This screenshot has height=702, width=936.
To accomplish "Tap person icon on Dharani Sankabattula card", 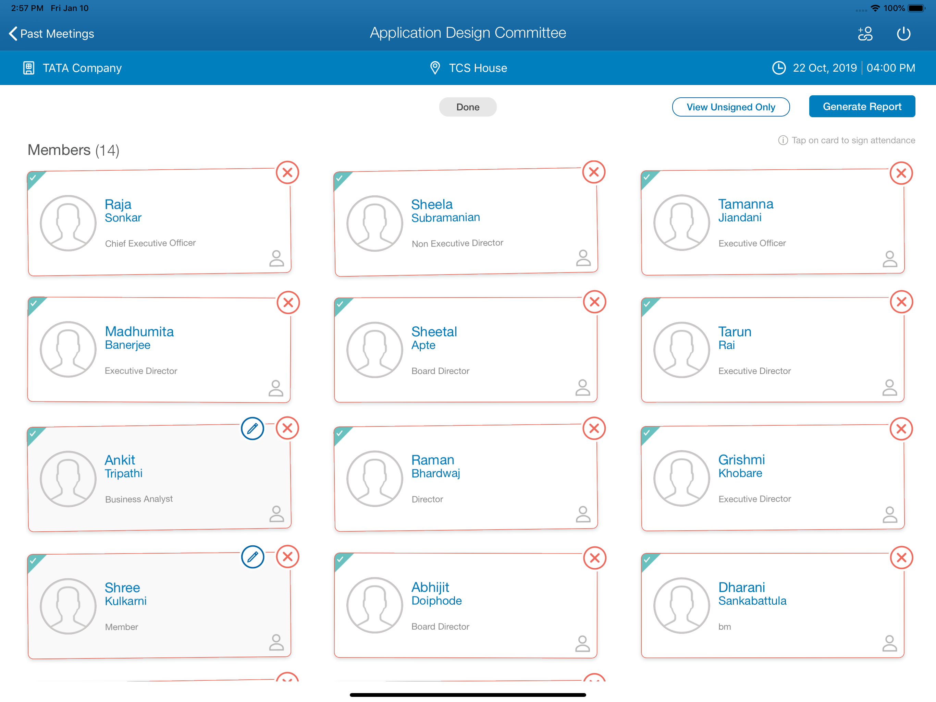I will click(889, 644).
